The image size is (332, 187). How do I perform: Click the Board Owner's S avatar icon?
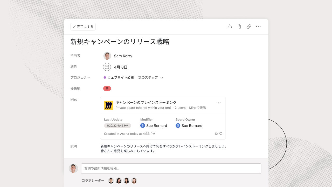178,126
